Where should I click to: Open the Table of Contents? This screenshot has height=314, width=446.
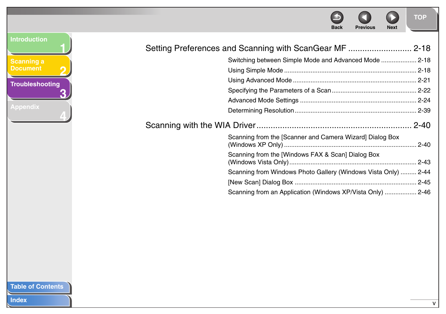tap(38, 287)
